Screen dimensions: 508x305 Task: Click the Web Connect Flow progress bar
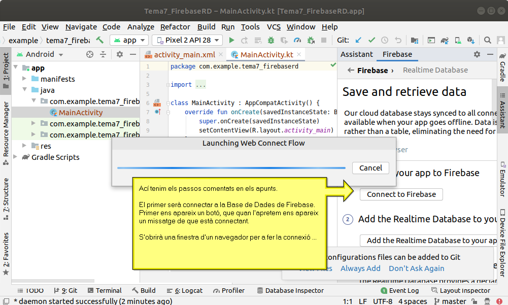click(x=231, y=168)
